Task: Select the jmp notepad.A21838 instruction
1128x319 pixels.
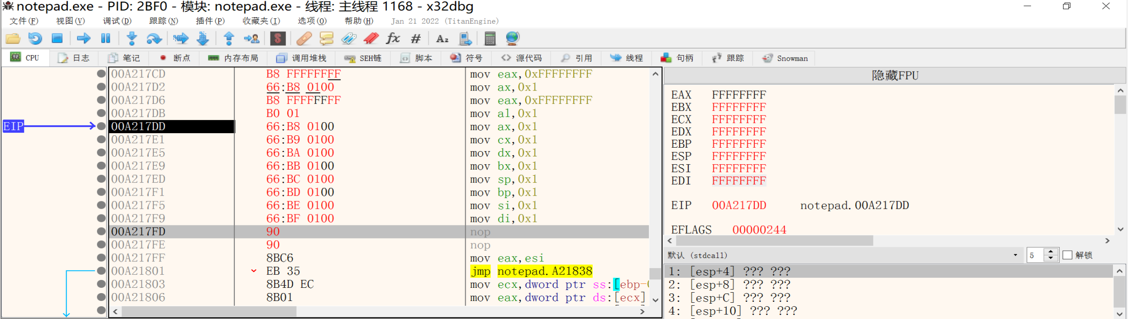Action: pos(531,271)
